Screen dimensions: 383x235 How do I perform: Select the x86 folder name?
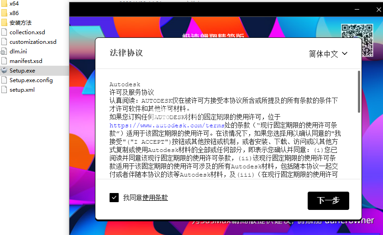click(x=14, y=13)
